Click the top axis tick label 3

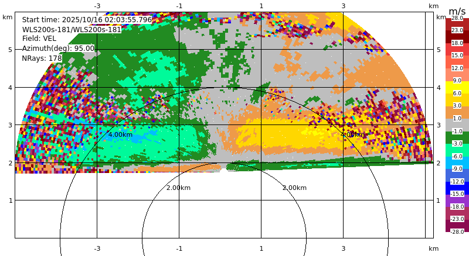(x=344, y=6)
